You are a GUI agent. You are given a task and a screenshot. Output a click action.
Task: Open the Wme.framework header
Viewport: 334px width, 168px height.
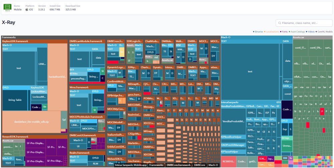87,87
